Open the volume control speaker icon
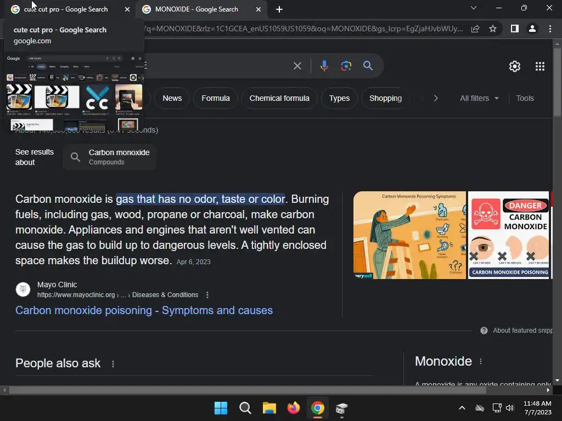Screen dimensions: 562x421 click(510, 408)
